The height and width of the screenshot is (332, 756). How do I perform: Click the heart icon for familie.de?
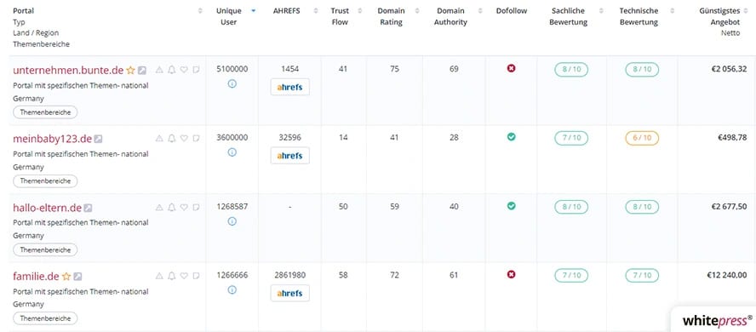184,276
